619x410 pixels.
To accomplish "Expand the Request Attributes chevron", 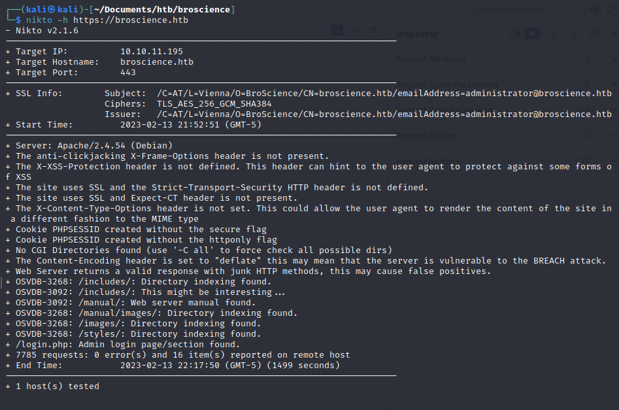I will [x=614, y=59].
